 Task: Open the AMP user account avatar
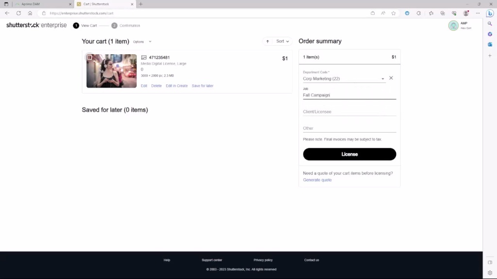point(454,26)
